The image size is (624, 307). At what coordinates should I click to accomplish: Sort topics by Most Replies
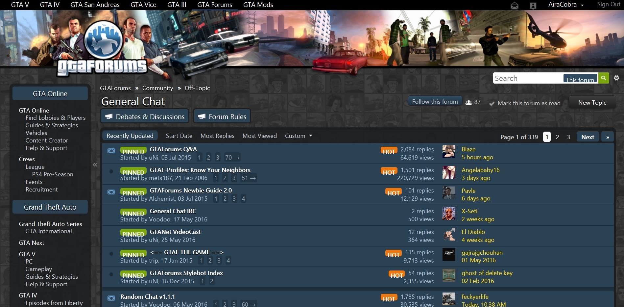tap(217, 136)
